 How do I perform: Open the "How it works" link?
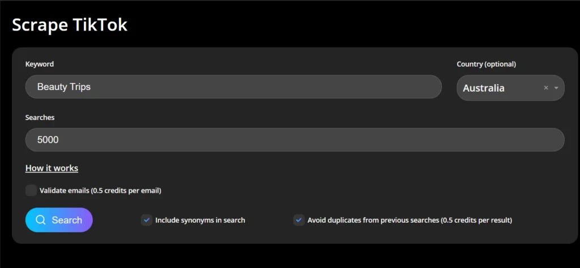52,168
